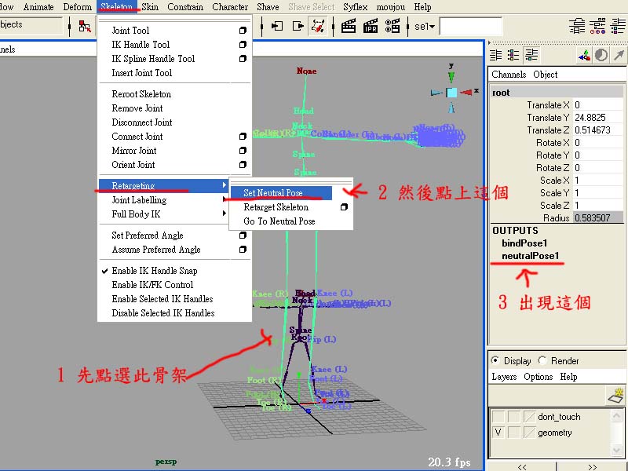Open the Constrain menu

[x=185, y=7]
